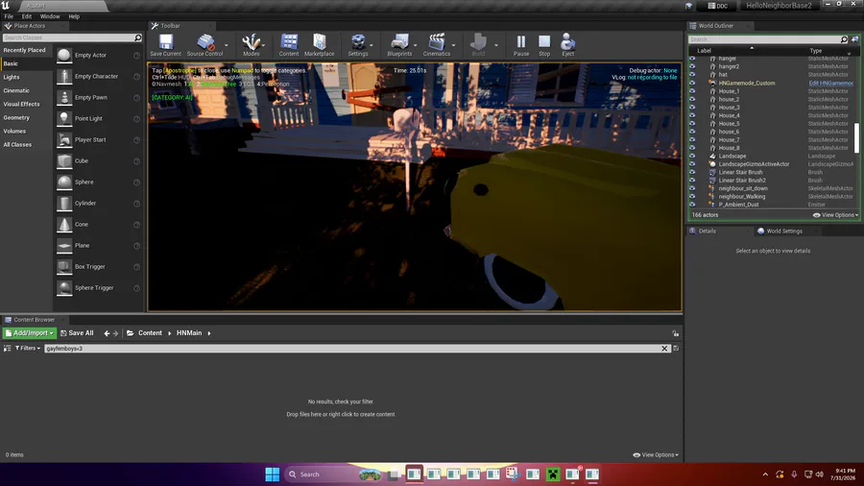Open the Settings toolbar icon

pyautogui.click(x=358, y=42)
